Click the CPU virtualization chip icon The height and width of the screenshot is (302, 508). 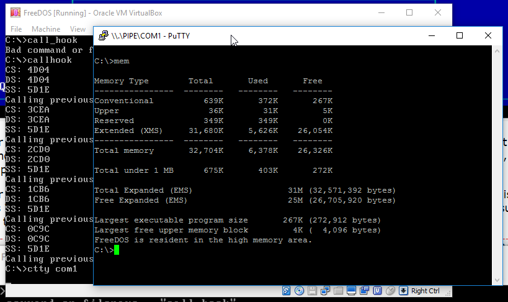[x=377, y=291]
